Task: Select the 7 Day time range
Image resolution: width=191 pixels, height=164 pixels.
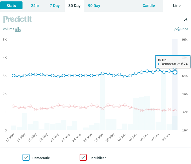Action: [x=55, y=6]
